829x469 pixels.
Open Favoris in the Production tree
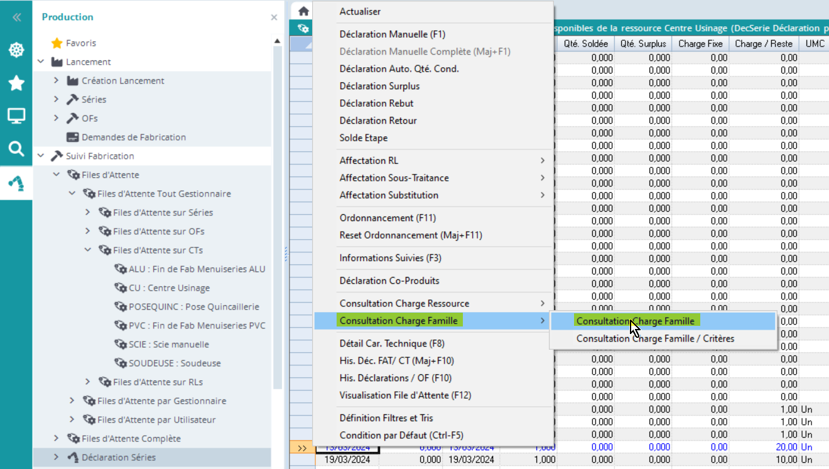(80, 43)
